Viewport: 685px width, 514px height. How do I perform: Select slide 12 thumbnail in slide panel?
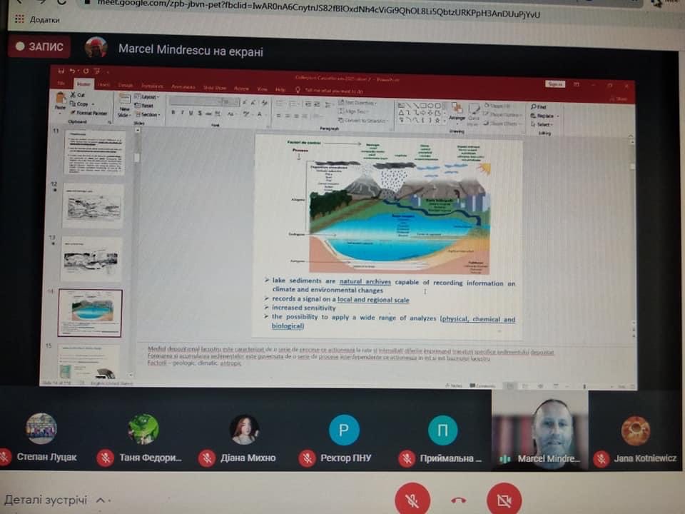tap(93, 206)
